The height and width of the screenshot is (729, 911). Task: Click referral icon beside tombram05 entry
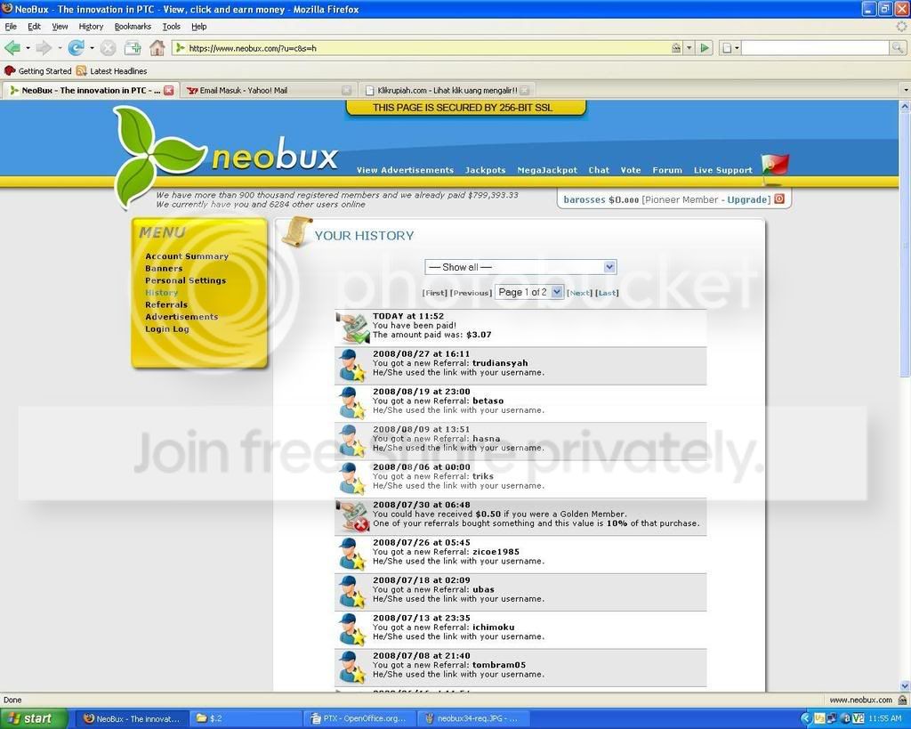(352, 668)
